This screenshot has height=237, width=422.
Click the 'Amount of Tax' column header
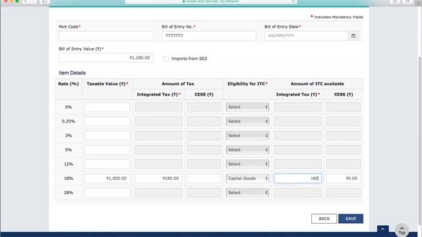tap(177, 84)
